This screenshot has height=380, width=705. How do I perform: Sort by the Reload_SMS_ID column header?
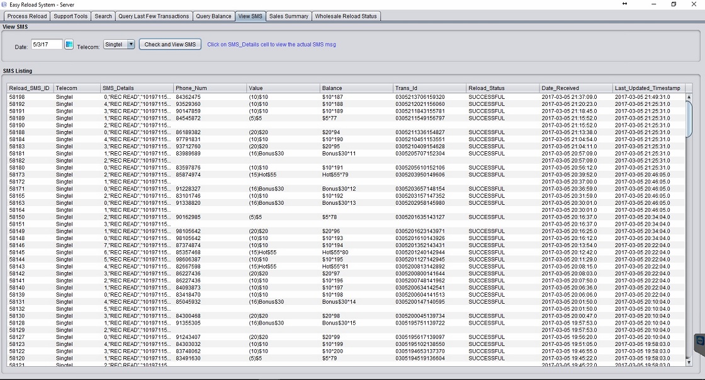click(31, 88)
